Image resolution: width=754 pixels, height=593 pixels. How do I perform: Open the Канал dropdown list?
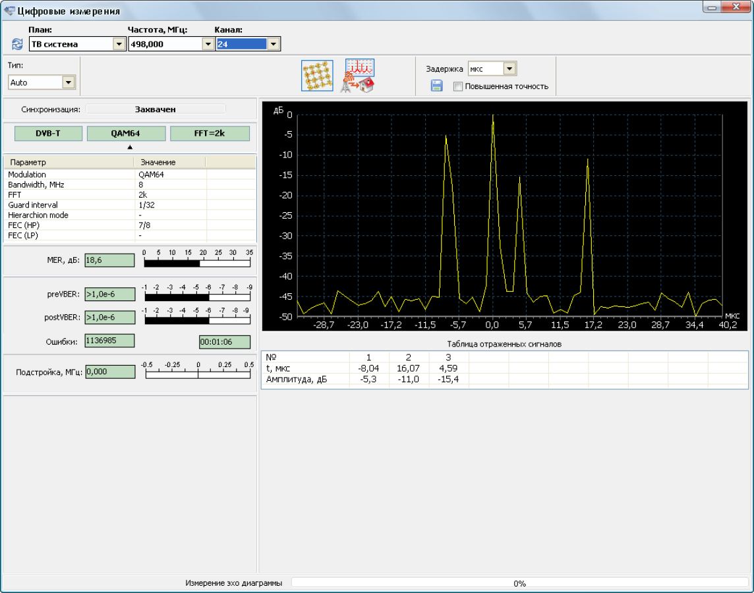[273, 44]
